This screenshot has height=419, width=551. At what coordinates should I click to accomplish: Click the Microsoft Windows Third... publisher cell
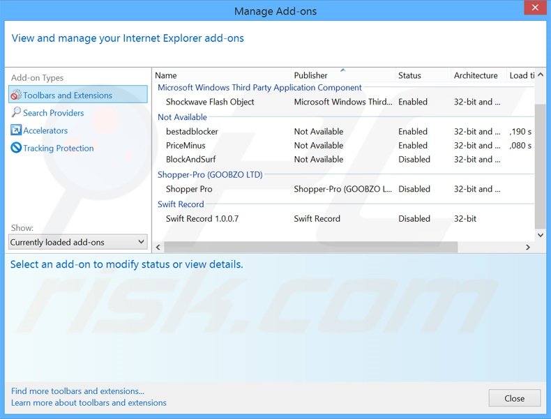[343, 102]
